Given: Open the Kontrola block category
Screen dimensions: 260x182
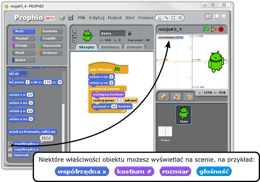Looking at the screenshot, I should click(x=51, y=31).
